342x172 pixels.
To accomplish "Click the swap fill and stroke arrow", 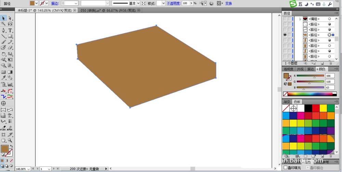I will point(11,146).
